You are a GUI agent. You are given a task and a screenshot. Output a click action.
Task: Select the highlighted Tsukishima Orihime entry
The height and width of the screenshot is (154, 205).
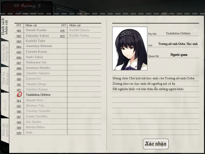(x=38, y=95)
